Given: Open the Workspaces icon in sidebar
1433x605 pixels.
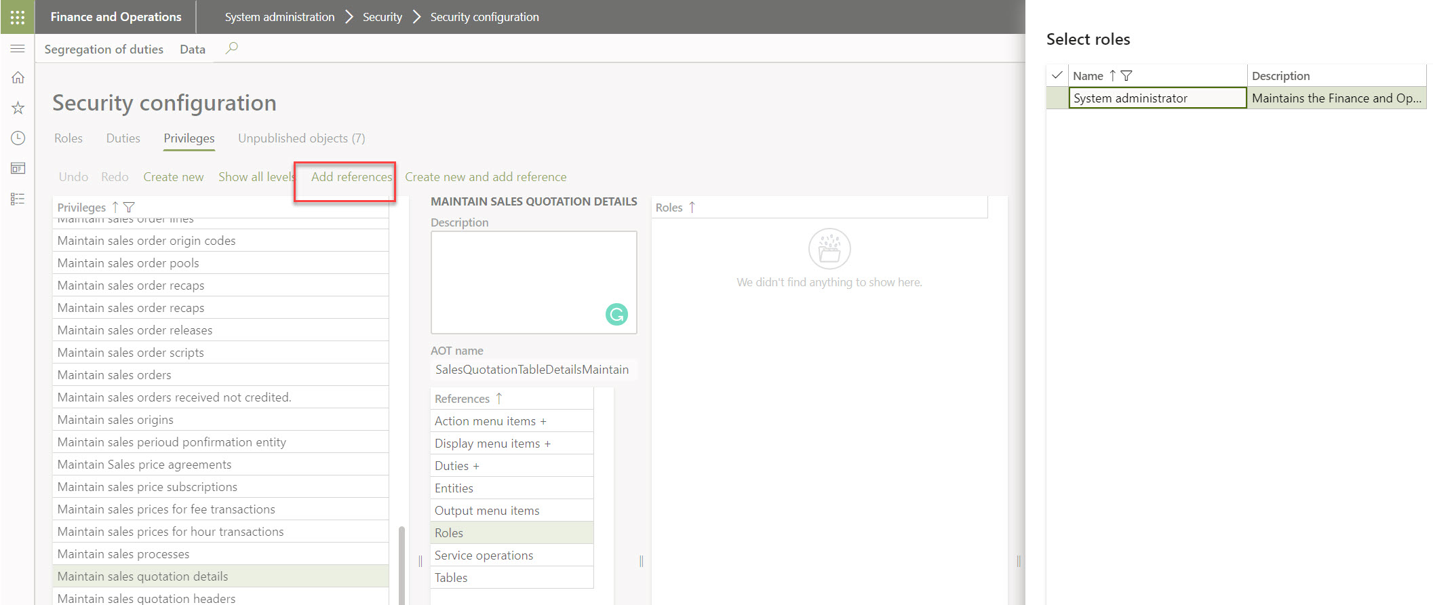Looking at the screenshot, I should pos(18,168).
